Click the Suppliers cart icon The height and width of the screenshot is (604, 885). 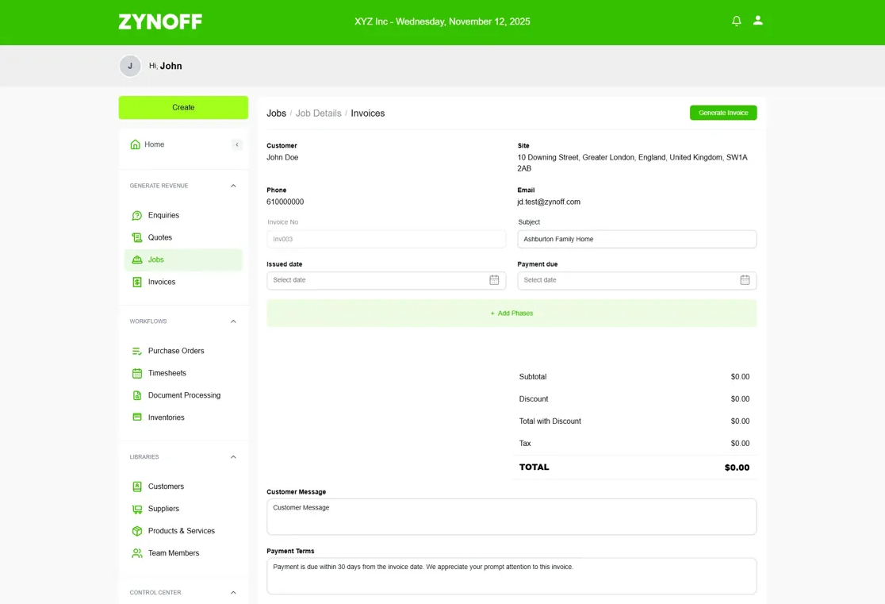point(136,509)
